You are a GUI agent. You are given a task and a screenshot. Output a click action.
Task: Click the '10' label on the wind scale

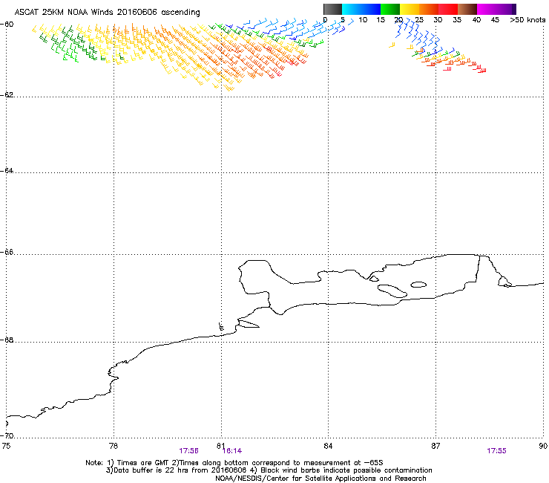363,20
